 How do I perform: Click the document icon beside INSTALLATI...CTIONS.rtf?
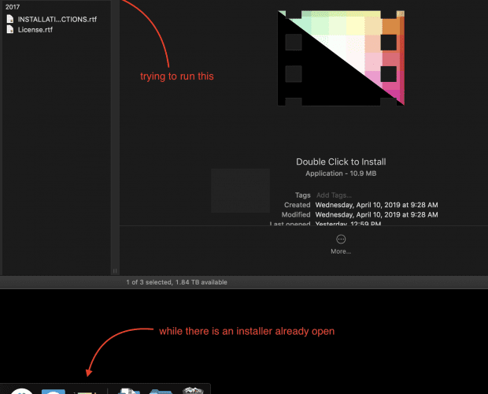pos(10,19)
